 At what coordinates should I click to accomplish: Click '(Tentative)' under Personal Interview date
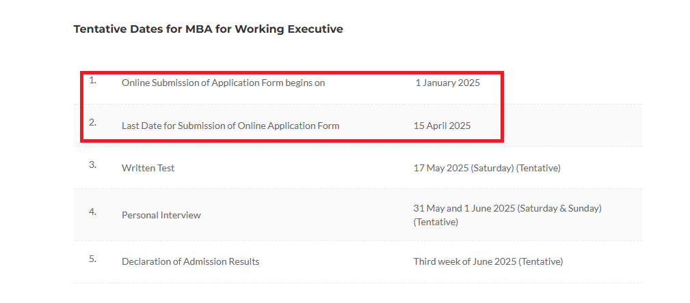coord(436,222)
